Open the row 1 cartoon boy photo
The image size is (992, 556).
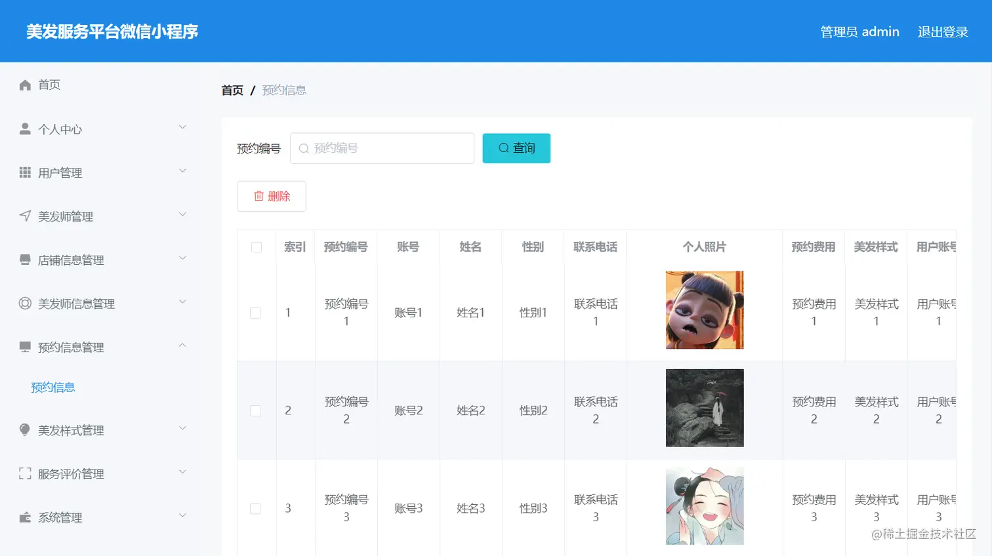[x=705, y=310]
